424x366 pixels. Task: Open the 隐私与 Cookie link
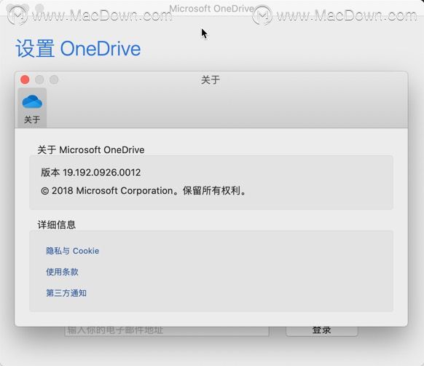pos(72,251)
